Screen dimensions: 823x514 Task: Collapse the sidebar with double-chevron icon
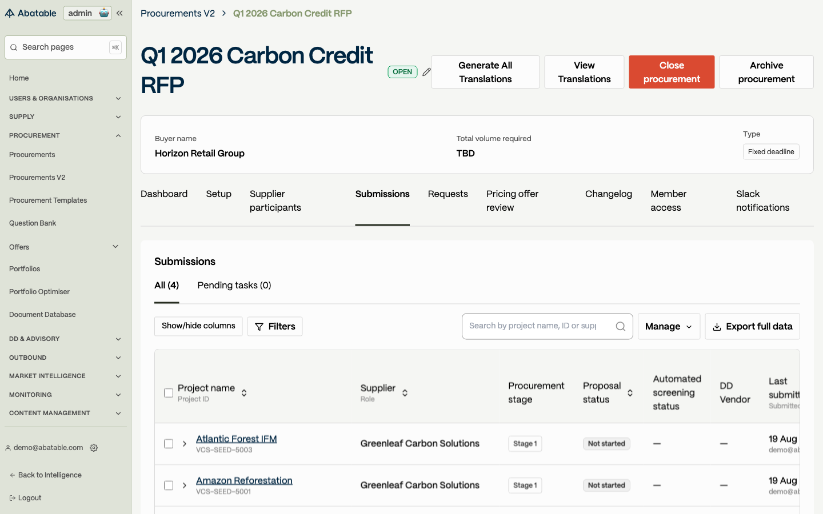[x=119, y=13]
